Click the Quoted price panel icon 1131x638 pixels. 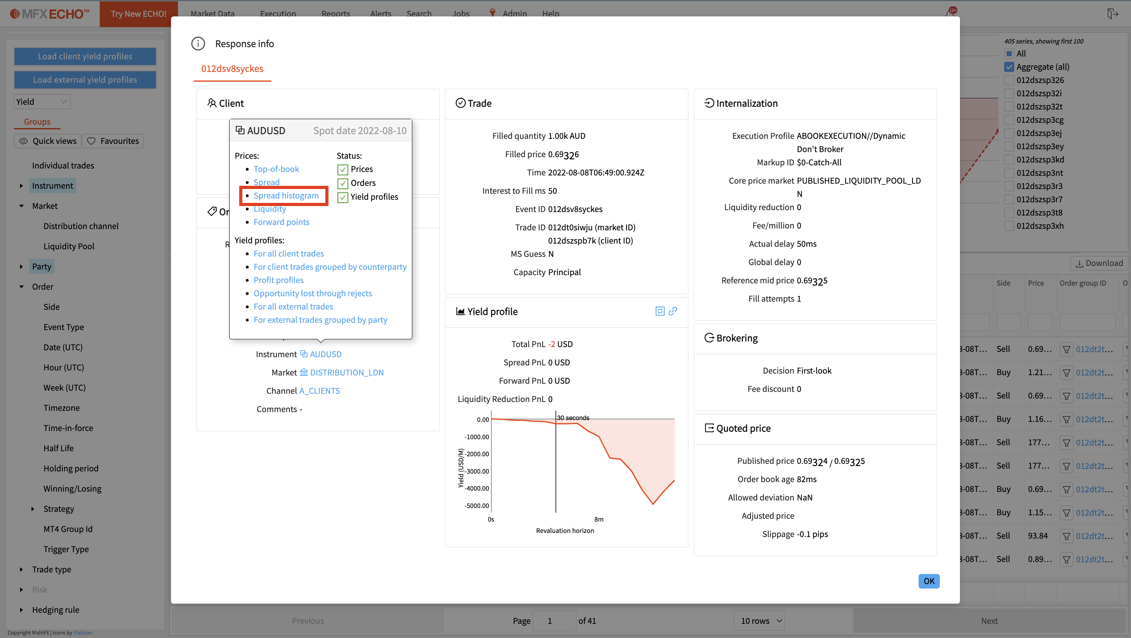pos(709,428)
